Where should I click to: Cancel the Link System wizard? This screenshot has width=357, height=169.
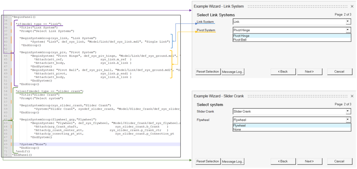(x=339, y=72)
